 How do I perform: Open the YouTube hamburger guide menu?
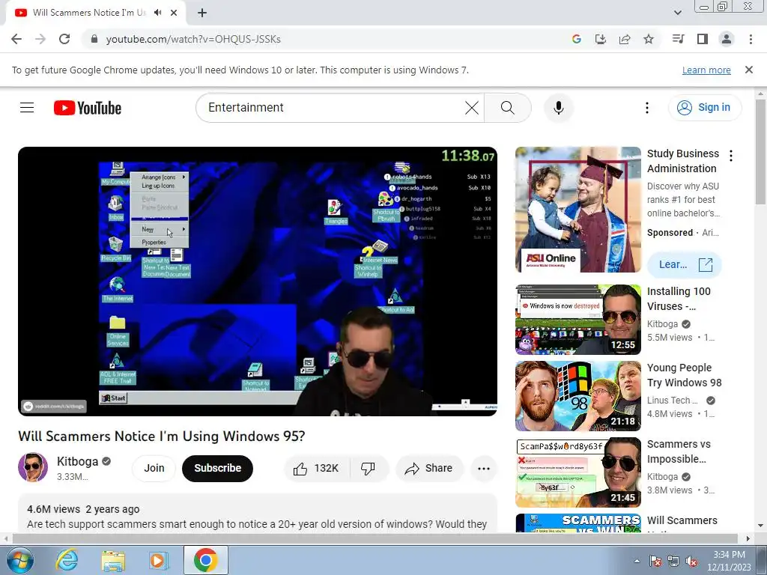27,108
